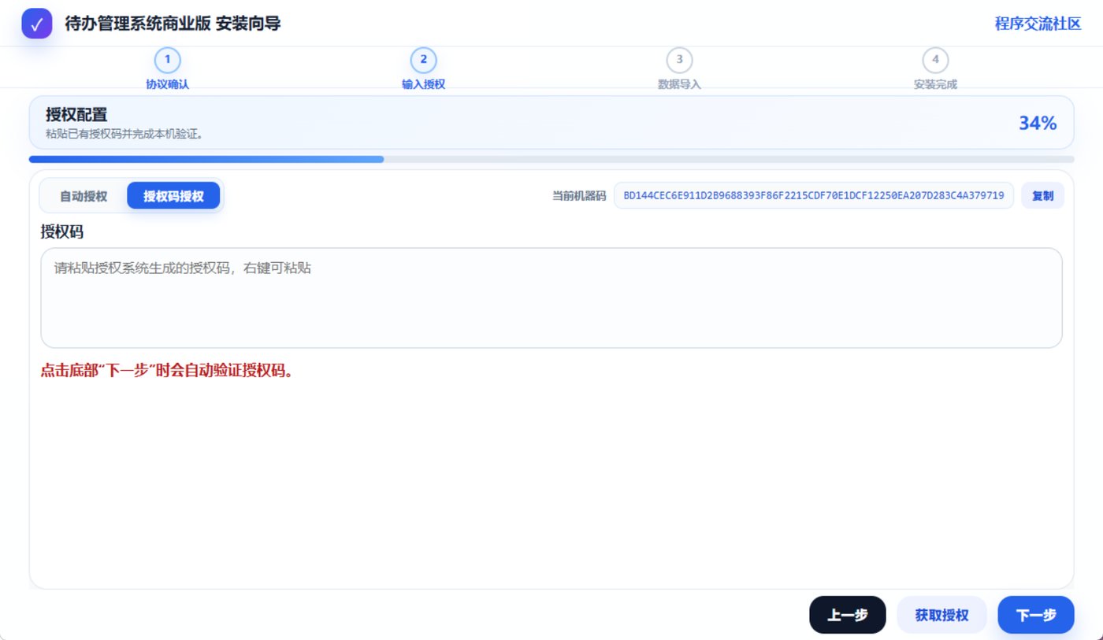
Task: Switch to the 授权码授权 tab
Action: [173, 196]
